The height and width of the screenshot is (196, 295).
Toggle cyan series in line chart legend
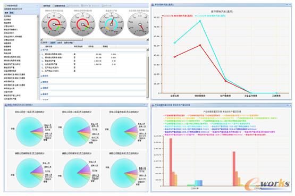pos(210,16)
